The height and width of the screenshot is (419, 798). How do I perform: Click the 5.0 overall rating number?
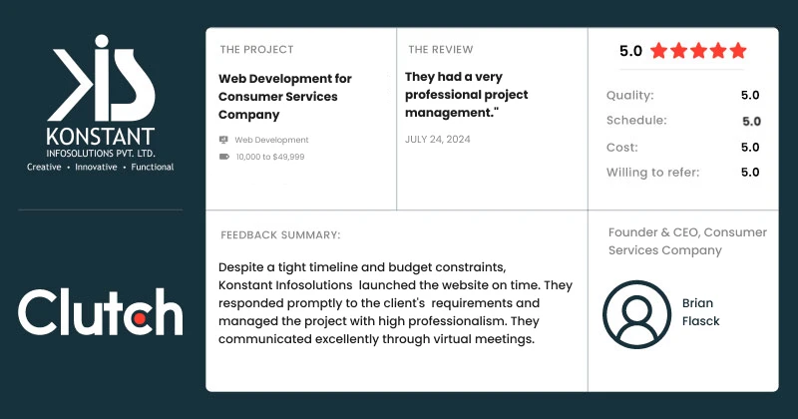coord(631,51)
